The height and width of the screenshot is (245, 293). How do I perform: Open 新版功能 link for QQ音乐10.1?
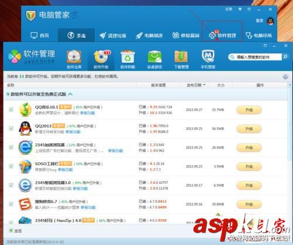click(x=87, y=113)
